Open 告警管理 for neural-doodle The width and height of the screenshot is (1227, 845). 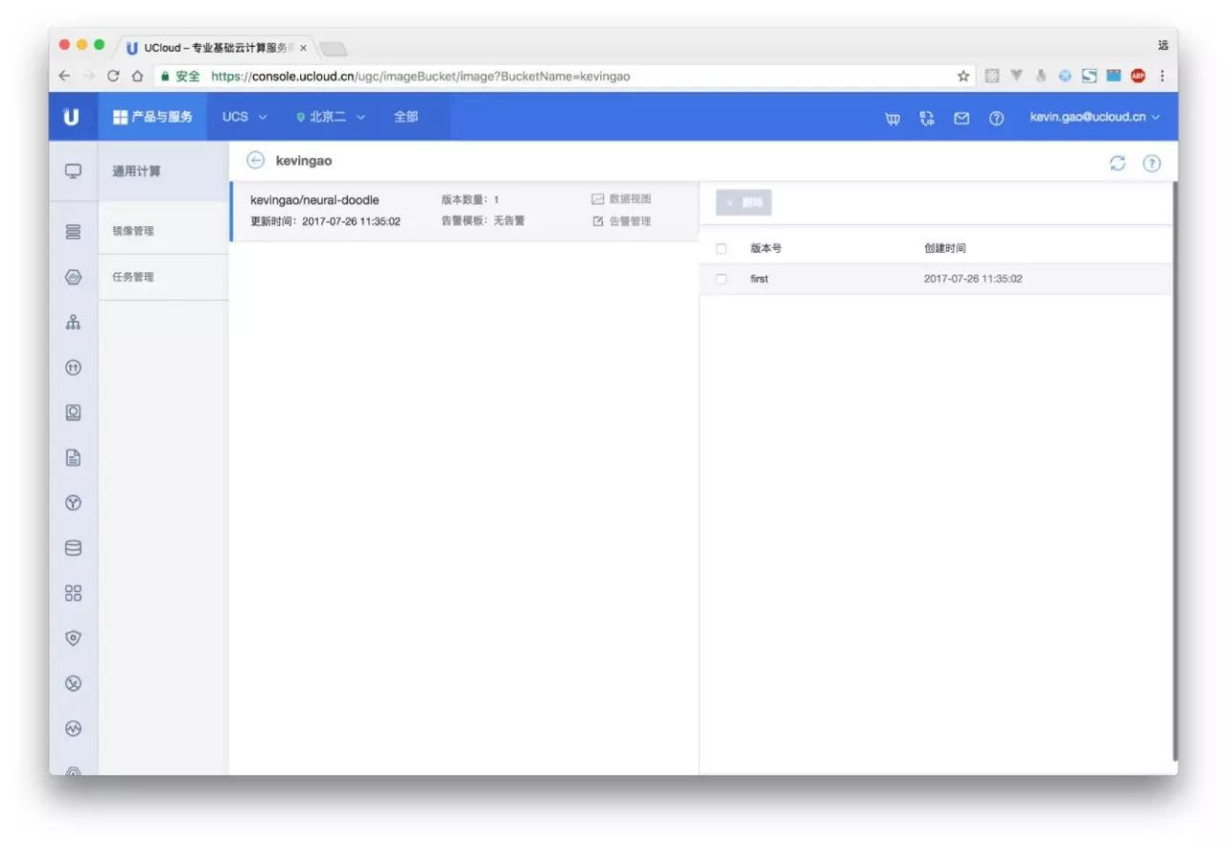tap(621, 221)
